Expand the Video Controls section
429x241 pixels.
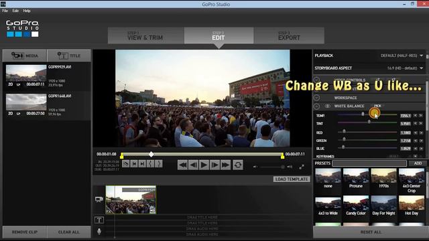tap(316, 80)
